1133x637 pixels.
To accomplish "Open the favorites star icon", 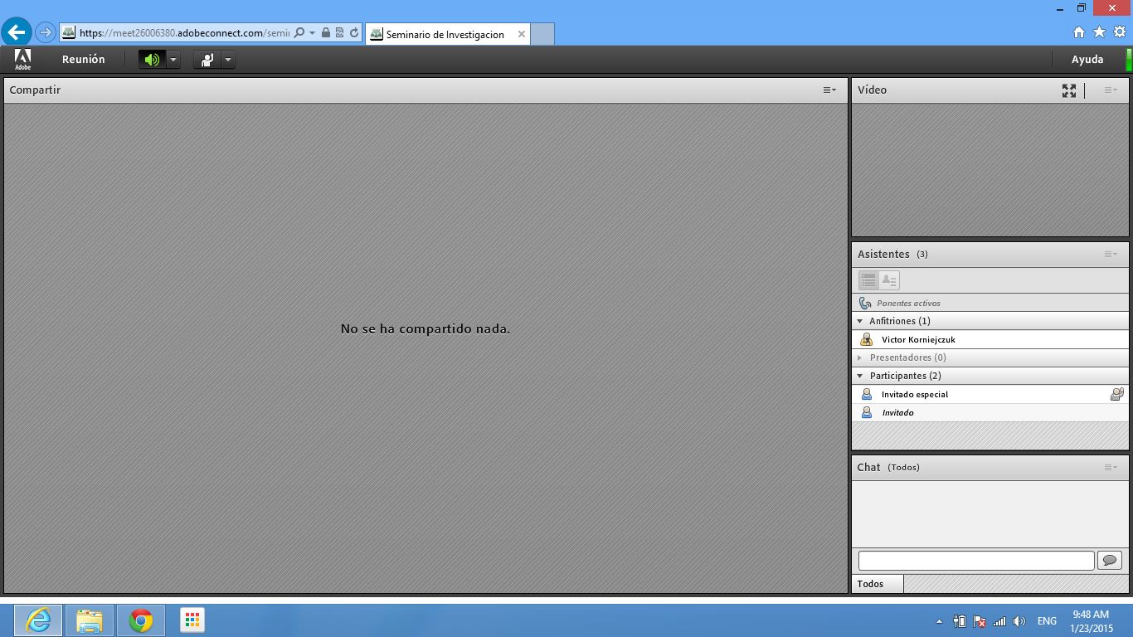I will pyautogui.click(x=1100, y=32).
